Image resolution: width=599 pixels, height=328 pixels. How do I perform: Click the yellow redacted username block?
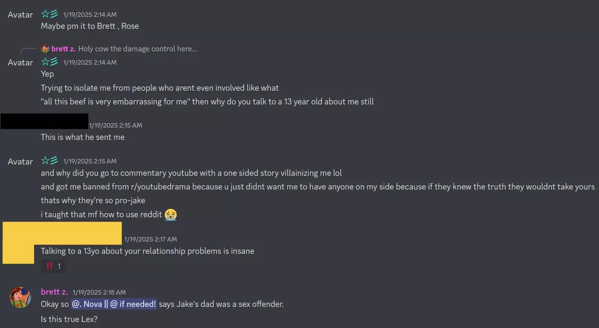62,233
